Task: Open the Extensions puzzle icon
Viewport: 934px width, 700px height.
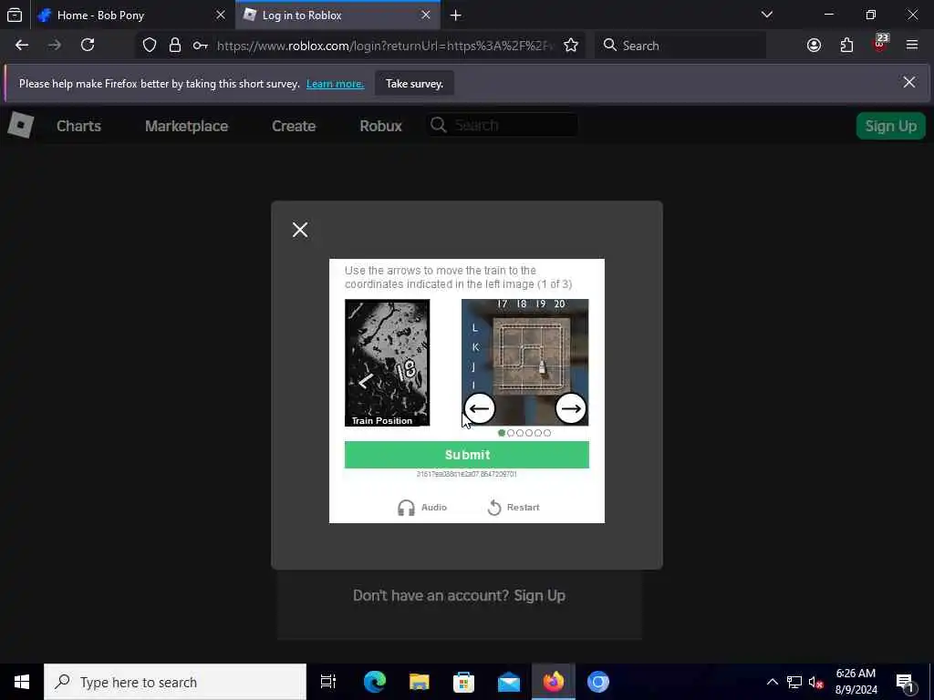Action: 846,46
